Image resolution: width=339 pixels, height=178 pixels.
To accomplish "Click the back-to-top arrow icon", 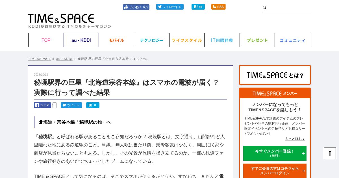I will (330, 153).
